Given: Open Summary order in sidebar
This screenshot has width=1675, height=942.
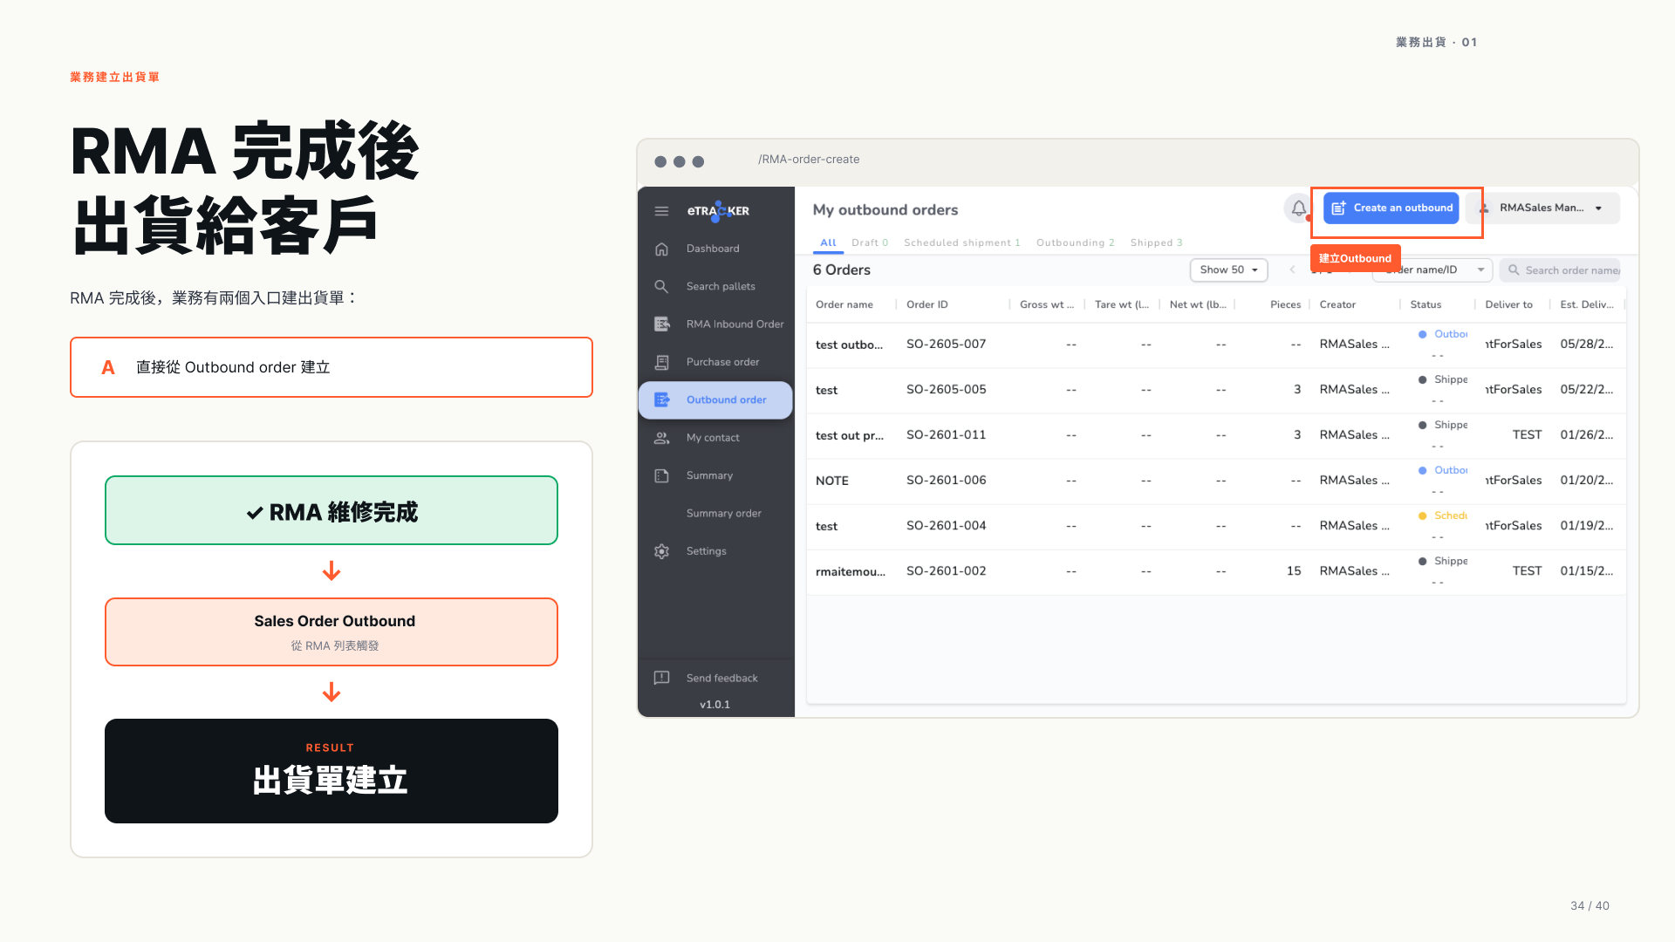Looking at the screenshot, I should point(723,514).
